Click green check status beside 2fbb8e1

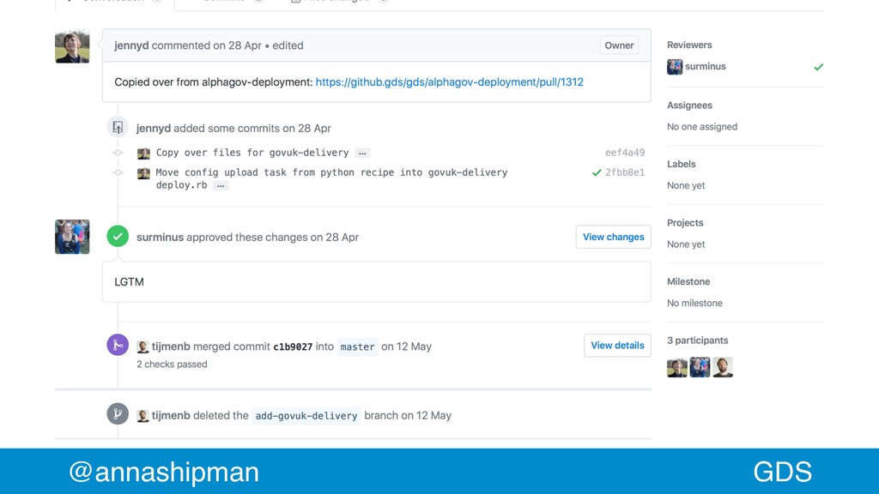pyautogui.click(x=597, y=172)
